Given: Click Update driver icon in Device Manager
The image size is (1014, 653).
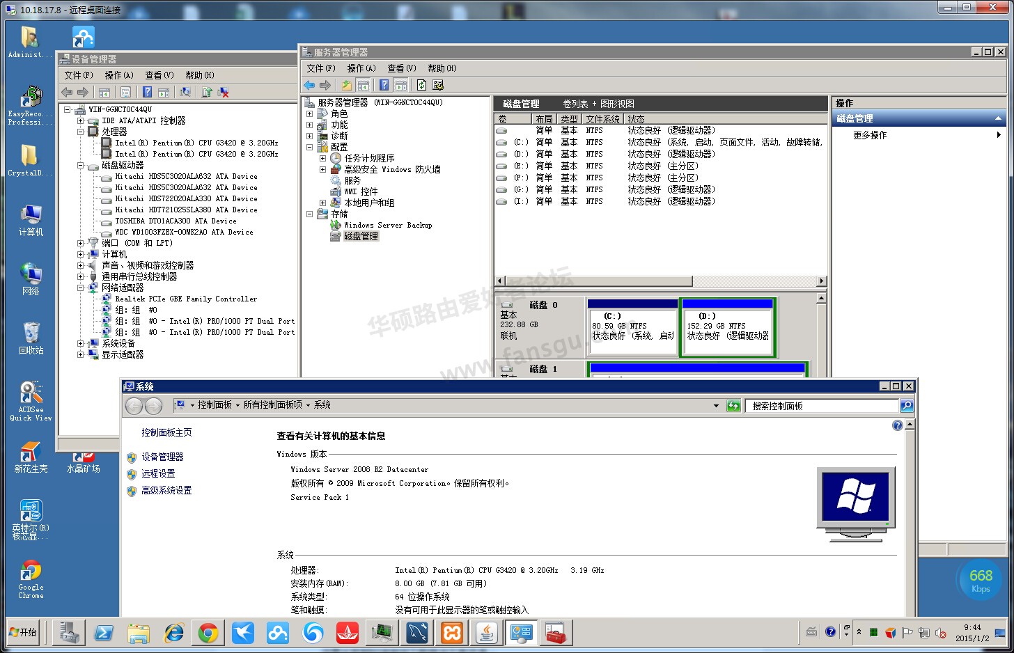Looking at the screenshot, I should [x=207, y=92].
